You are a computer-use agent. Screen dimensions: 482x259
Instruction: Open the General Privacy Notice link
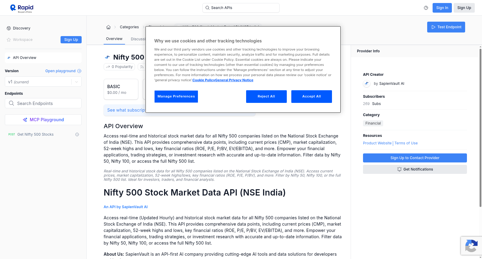pyautogui.click(x=234, y=80)
